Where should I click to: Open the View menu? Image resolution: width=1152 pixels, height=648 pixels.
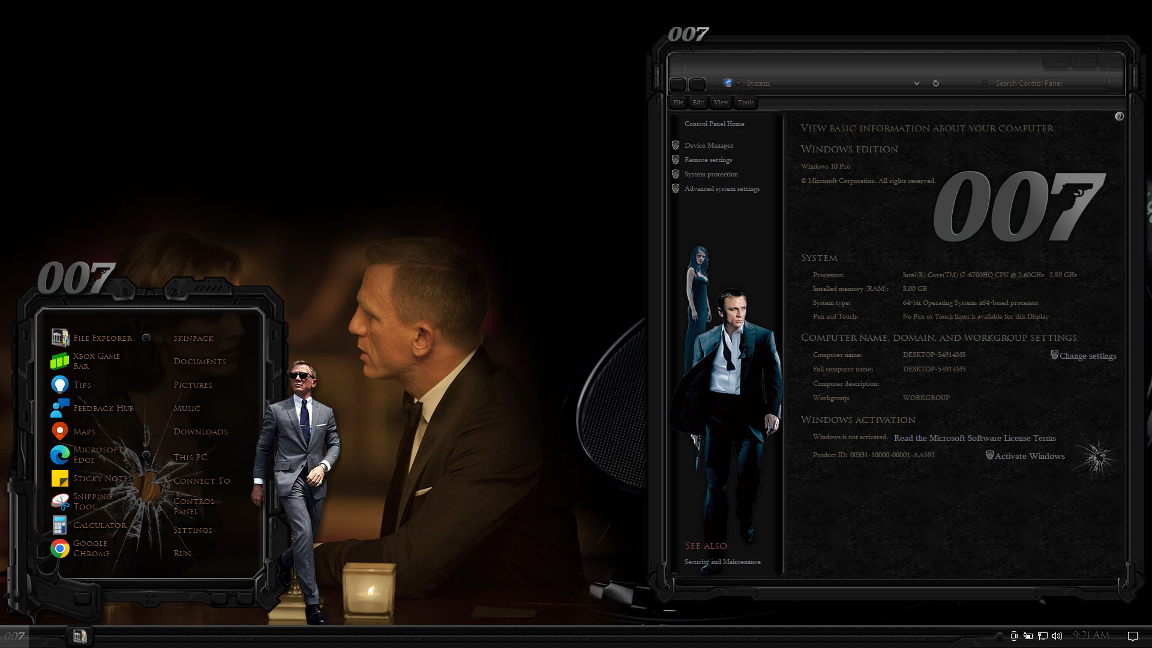[721, 103]
